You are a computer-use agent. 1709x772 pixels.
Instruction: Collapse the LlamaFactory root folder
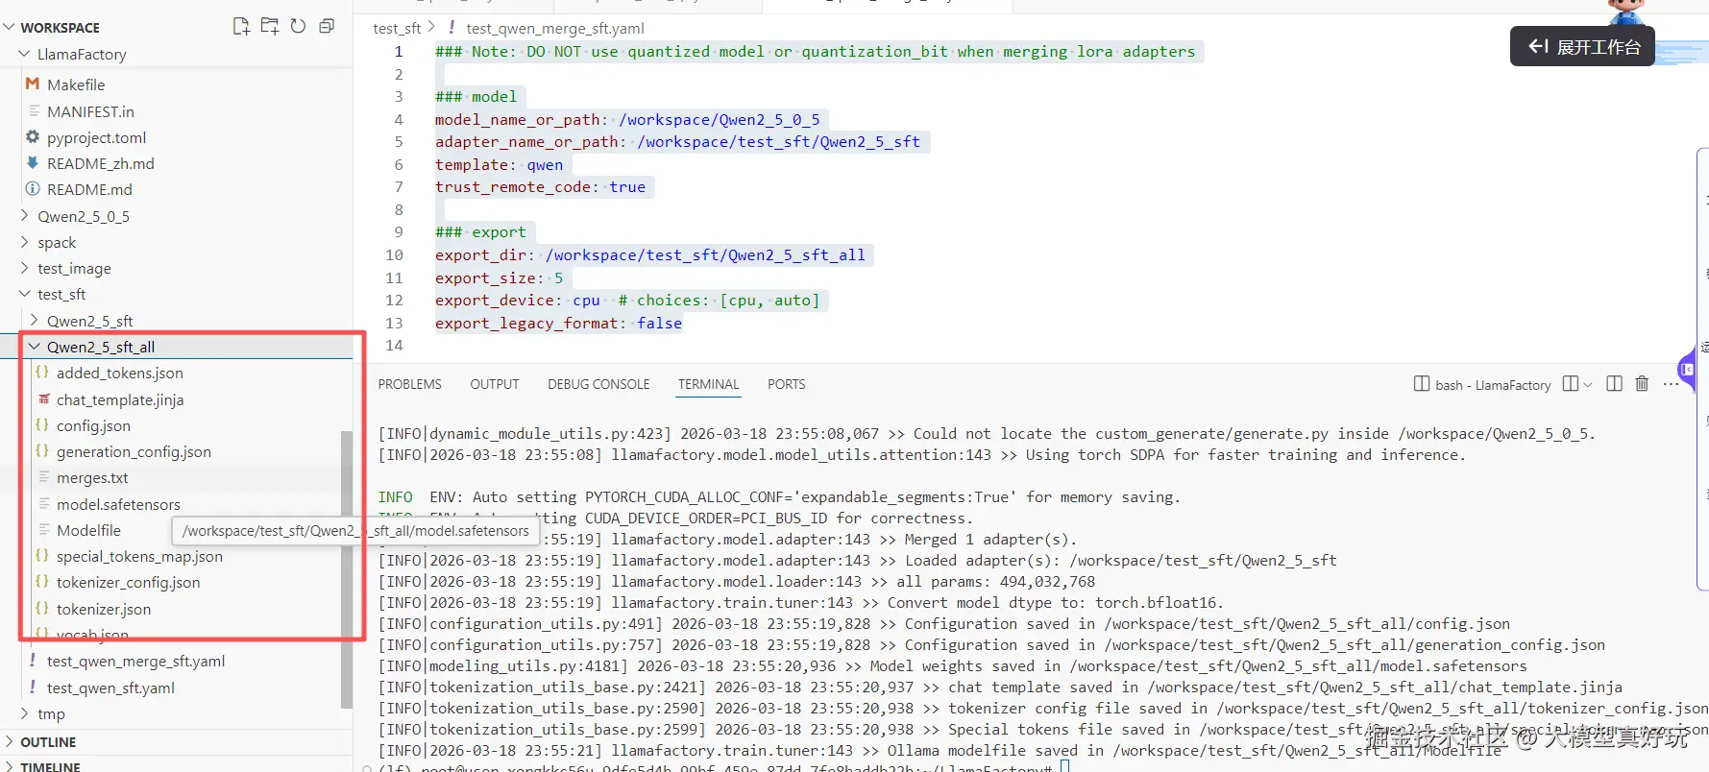(81, 54)
